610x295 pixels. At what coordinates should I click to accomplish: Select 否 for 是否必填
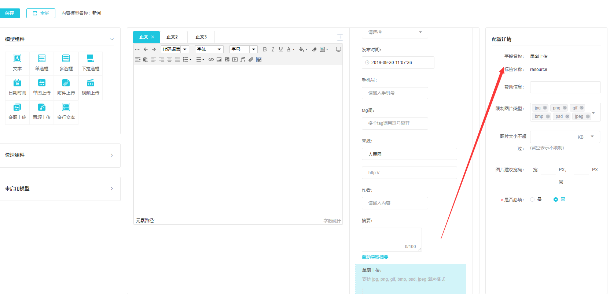point(559,199)
